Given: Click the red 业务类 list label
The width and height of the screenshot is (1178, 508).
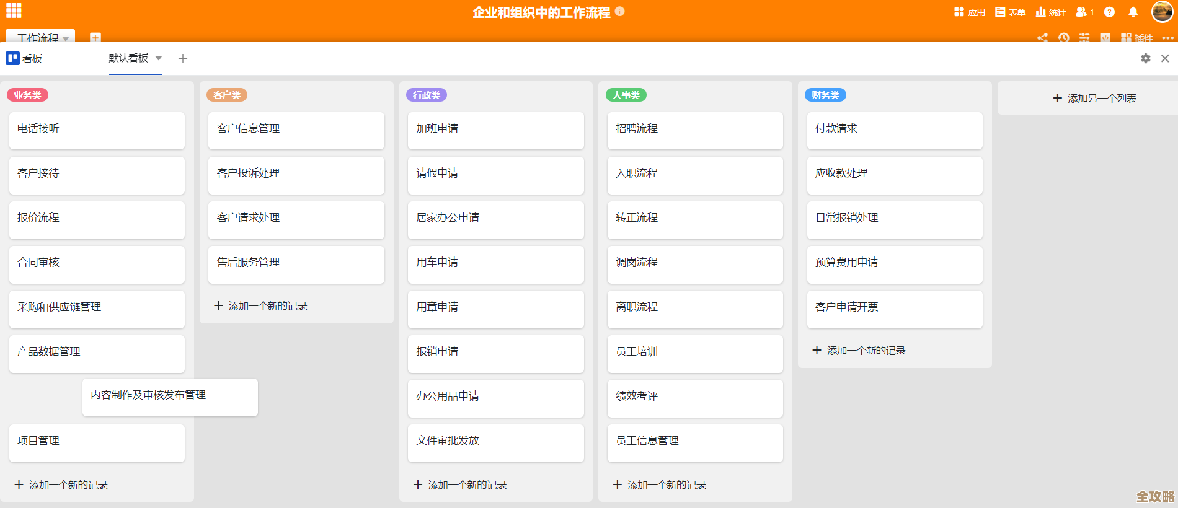Looking at the screenshot, I should point(27,95).
